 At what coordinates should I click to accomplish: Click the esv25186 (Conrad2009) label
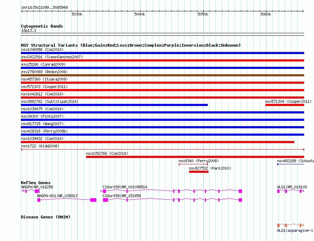coord(43,64)
